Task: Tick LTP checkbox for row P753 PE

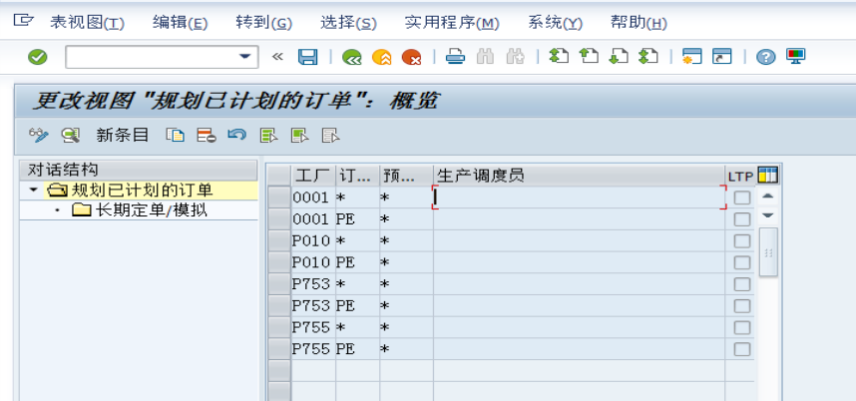Action: click(742, 306)
